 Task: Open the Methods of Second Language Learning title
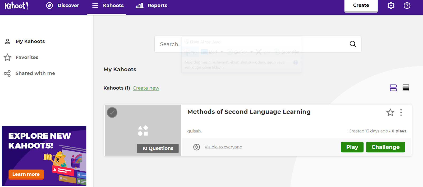(249, 112)
